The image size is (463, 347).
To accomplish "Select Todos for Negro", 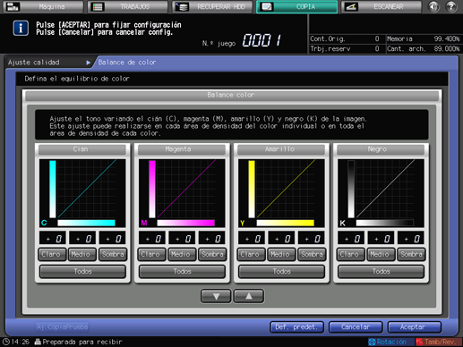I will 381,271.
